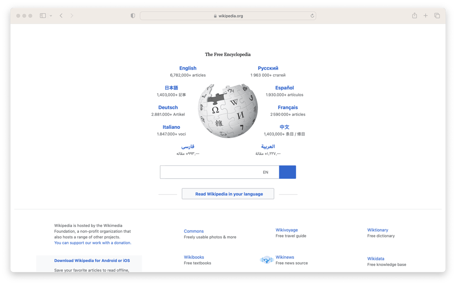The width and height of the screenshot is (456, 285).
Task: Click the Wikinews globe icon in the footer
Action: coord(267,260)
